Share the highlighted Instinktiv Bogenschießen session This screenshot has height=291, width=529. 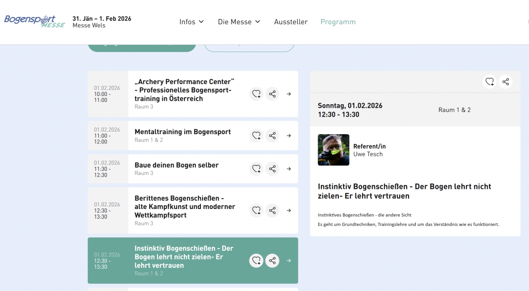click(x=272, y=261)
